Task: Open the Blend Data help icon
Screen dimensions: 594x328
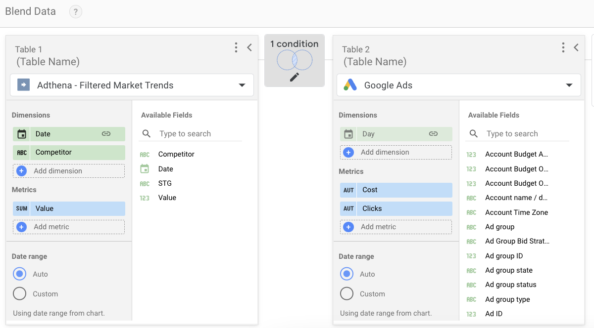Action: 75,12
